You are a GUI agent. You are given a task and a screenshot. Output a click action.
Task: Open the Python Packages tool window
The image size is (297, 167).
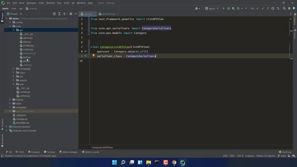click(x=68, y=152)
